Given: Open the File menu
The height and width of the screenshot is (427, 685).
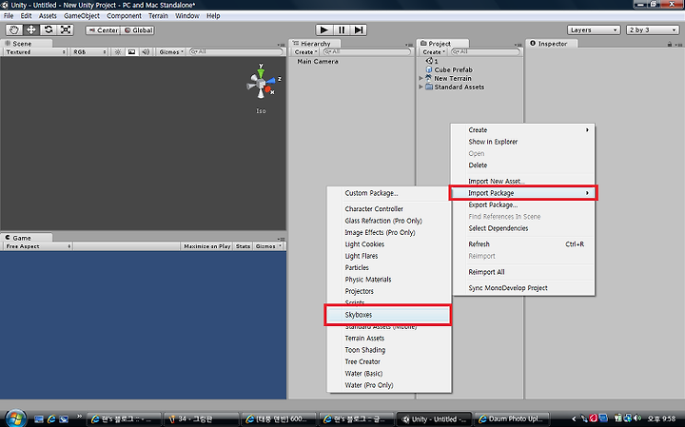Looking at the screenshot, I should [x=9, y=16].
